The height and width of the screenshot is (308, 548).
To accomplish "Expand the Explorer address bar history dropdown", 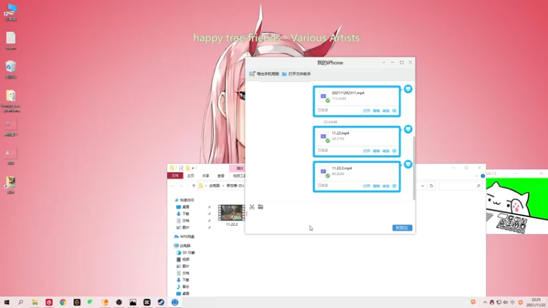I will coord(423,185).
